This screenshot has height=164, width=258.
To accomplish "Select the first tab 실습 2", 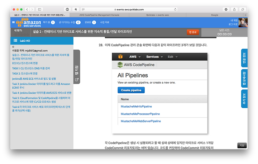I will click(x=40, y=15).
